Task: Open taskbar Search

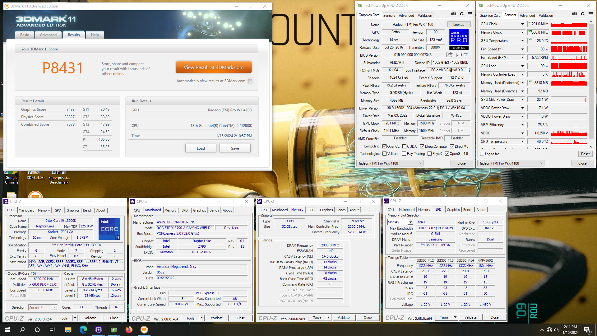Action: [22, 330]
